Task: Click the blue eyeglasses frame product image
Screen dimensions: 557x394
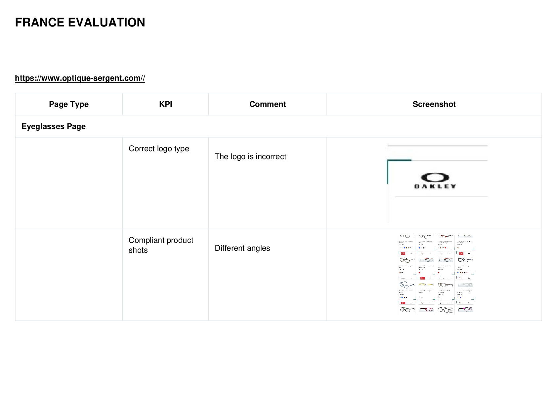Action: [407, 285]
